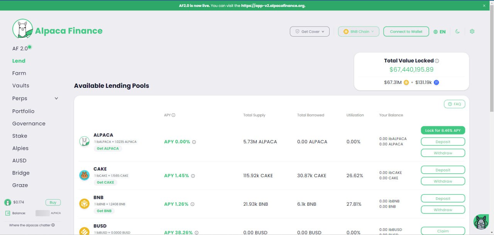Click Lock for 8.46% APY button
The image size is (494, 235).
point(443,131)
